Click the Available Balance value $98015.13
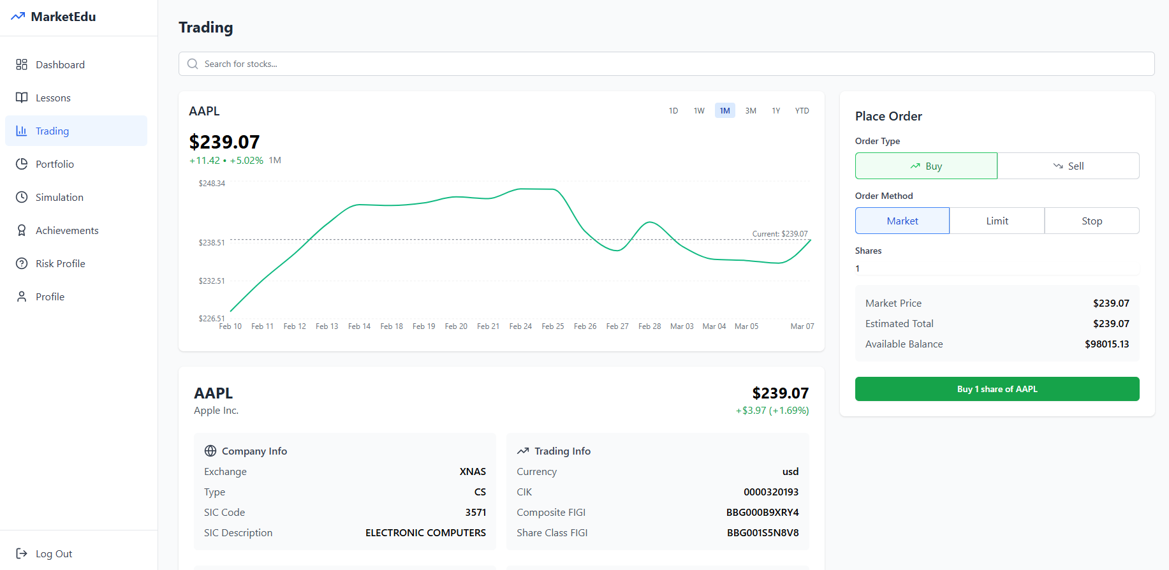This screenshot has width=1169, height=570. point(1107,344)
